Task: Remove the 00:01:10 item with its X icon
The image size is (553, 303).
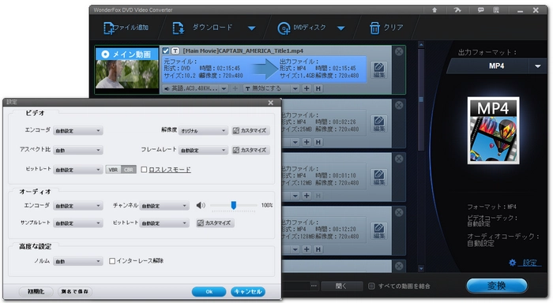Action: coord(399,159)
